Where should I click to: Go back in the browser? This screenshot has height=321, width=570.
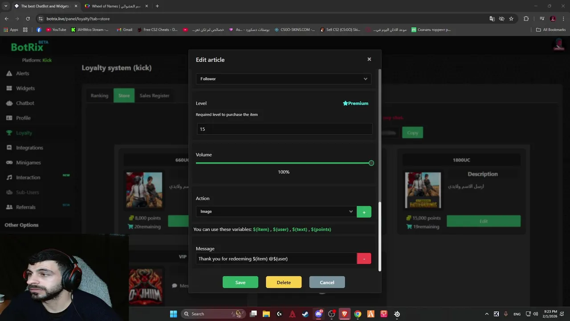point(6,19)
